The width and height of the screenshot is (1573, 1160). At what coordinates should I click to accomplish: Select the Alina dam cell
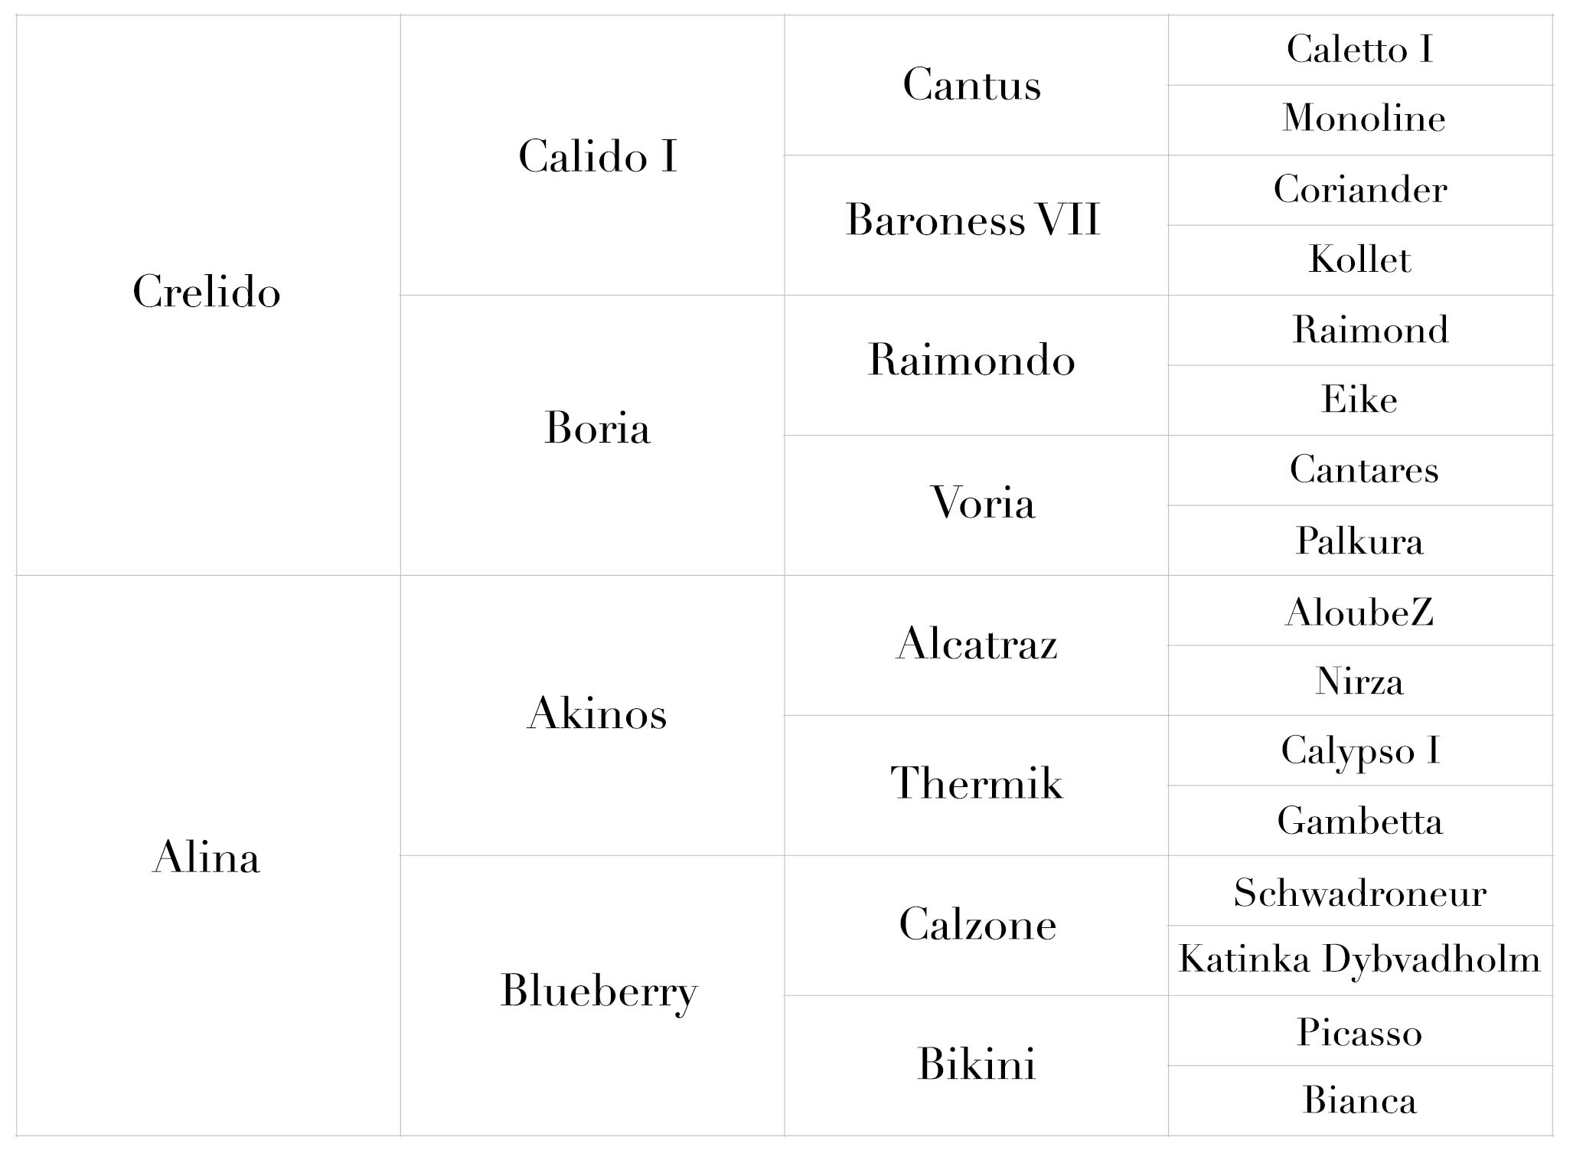[x=207, y=855]
